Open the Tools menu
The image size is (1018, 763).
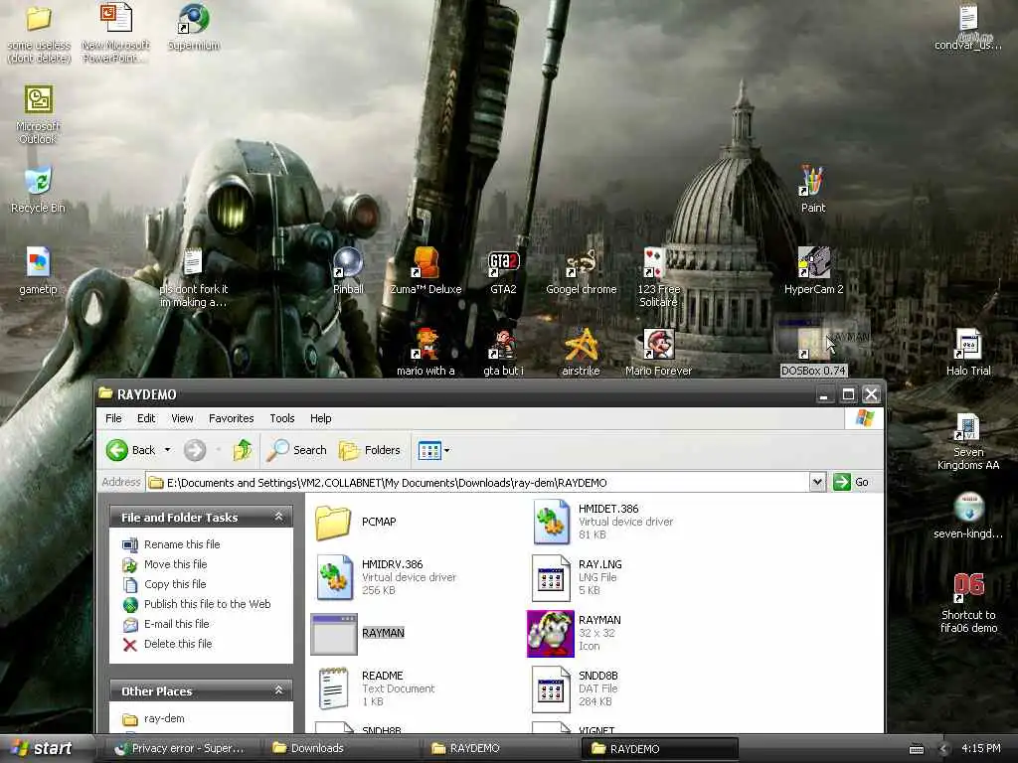[x=281, y=418]
